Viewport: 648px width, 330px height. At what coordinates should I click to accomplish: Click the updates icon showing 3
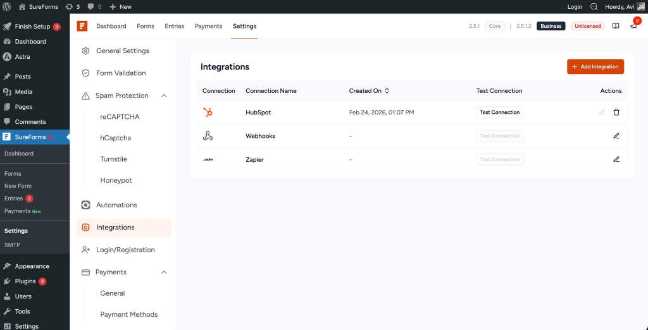coord(73,6)
